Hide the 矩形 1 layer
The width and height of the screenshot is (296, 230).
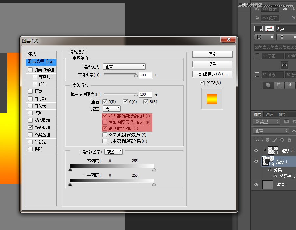[256, 161]
